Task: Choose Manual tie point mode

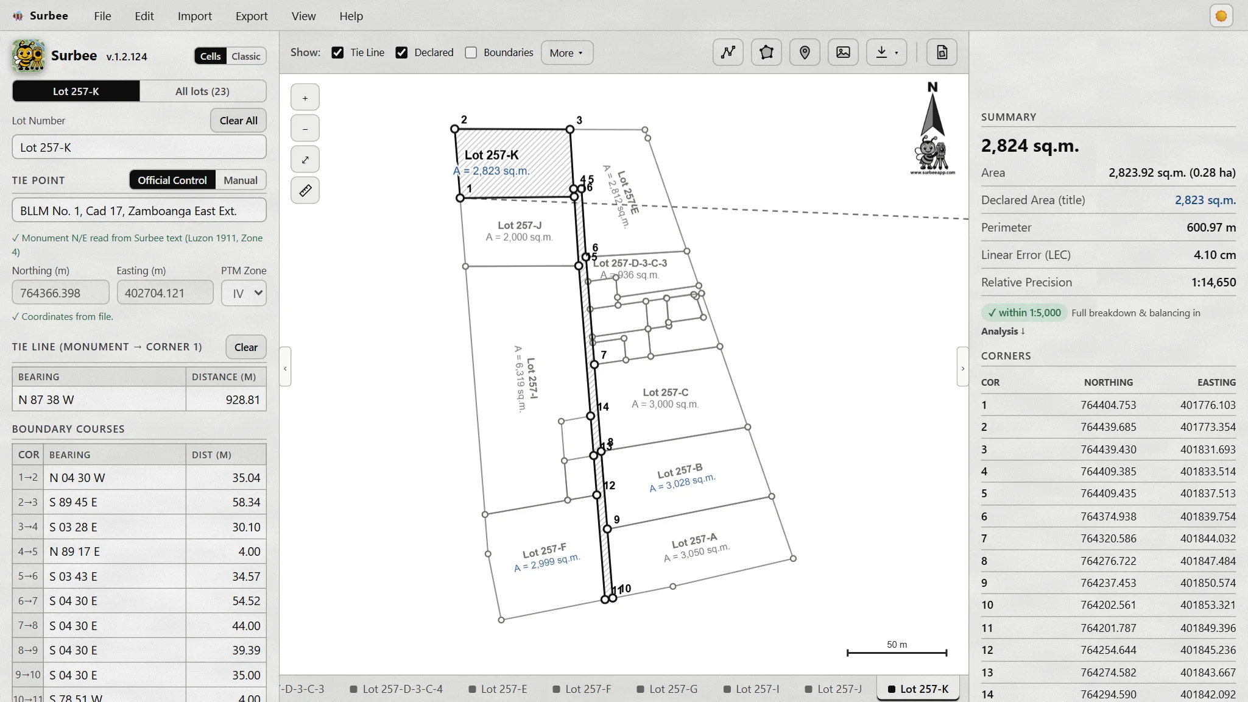Action: tap(241, 180)
